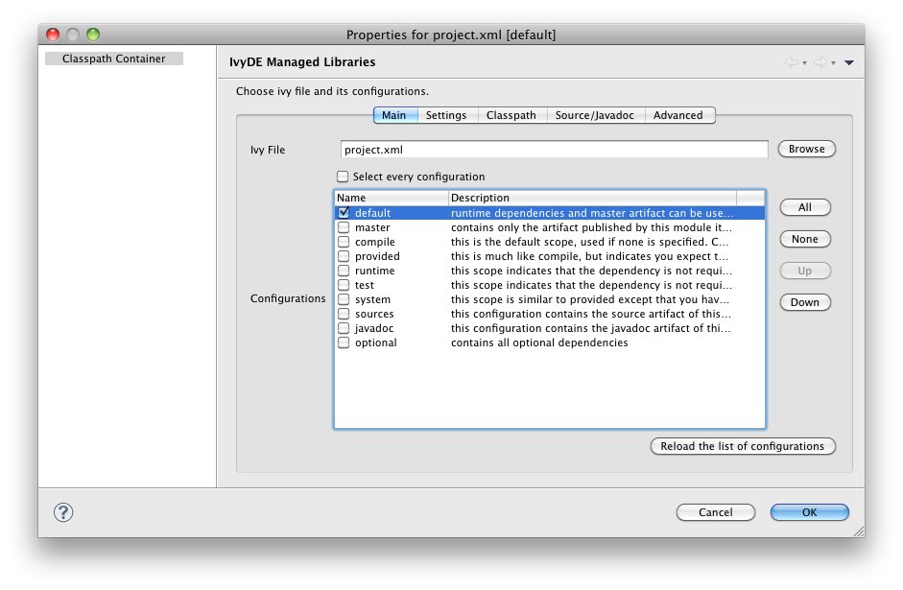Go to the Source/Javadoc tab
Screen dimensions: 903x590
(x=585, y=115)
